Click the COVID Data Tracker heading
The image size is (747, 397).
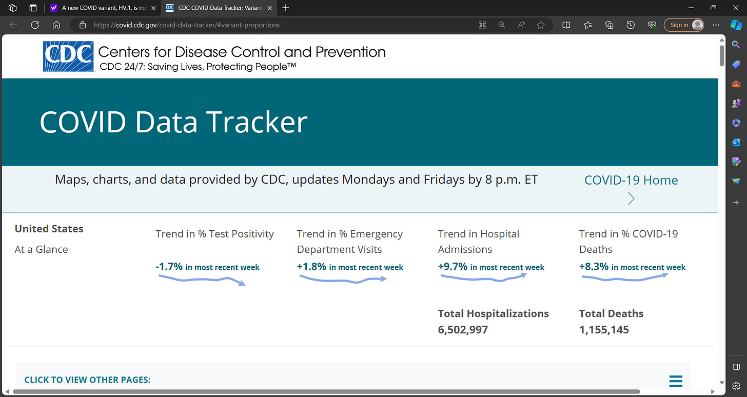[x=173, y=122]
